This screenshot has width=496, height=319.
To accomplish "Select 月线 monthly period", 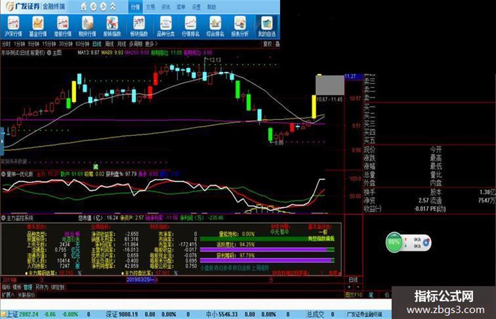I will coord(121,44).
